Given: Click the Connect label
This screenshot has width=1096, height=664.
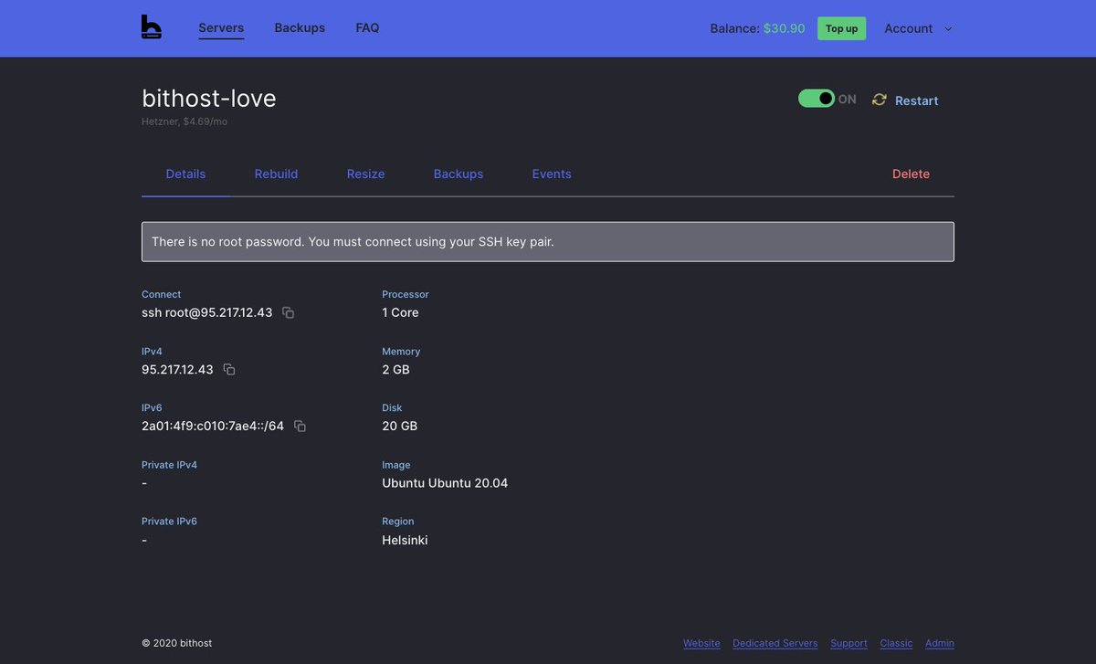Looking at the screenshot, I should click(161, 294).
